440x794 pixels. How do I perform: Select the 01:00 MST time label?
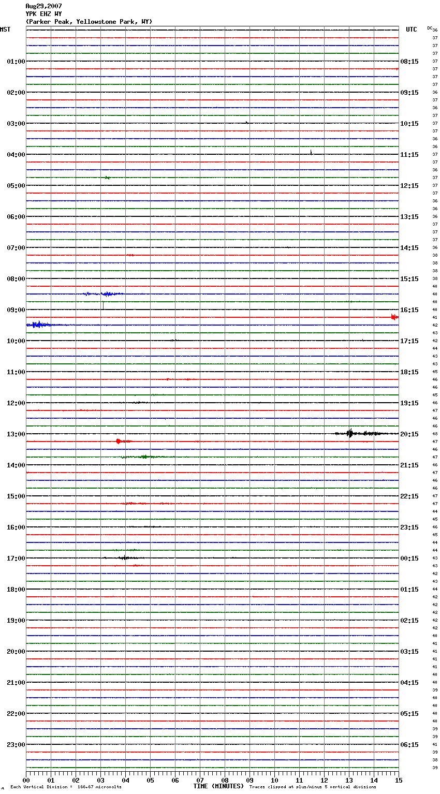[16, 62]
